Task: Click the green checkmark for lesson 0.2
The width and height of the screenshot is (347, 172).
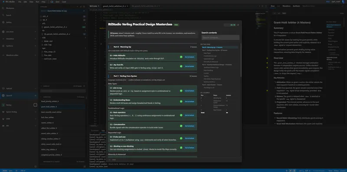Action: click(x=181, y=66)
